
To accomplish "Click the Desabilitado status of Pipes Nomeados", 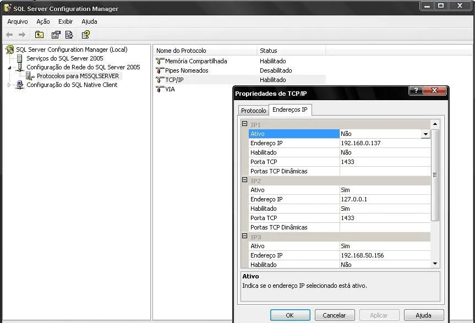I will (276, 70).
